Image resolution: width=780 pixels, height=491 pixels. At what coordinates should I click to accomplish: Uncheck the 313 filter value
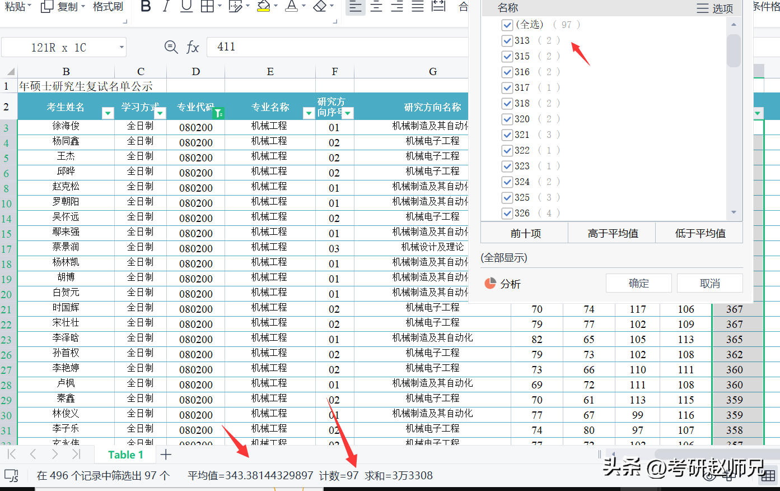[x=507, y=40]
